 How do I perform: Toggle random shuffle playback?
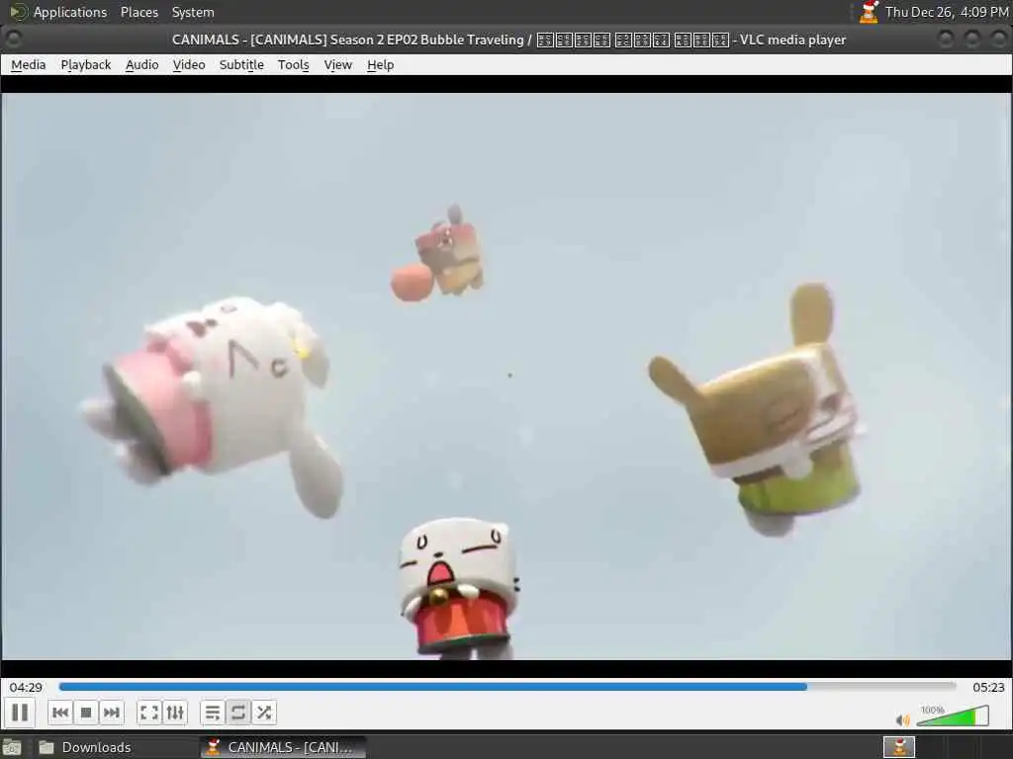(263, 713)
